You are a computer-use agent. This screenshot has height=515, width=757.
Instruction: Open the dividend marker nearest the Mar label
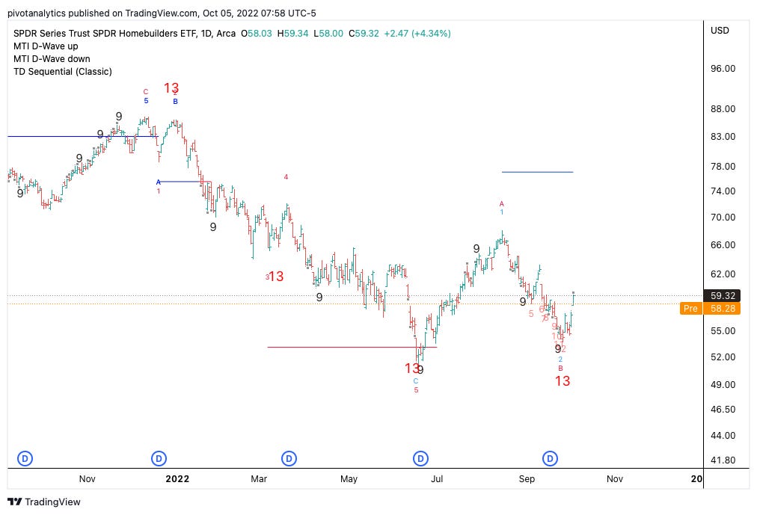289,458
